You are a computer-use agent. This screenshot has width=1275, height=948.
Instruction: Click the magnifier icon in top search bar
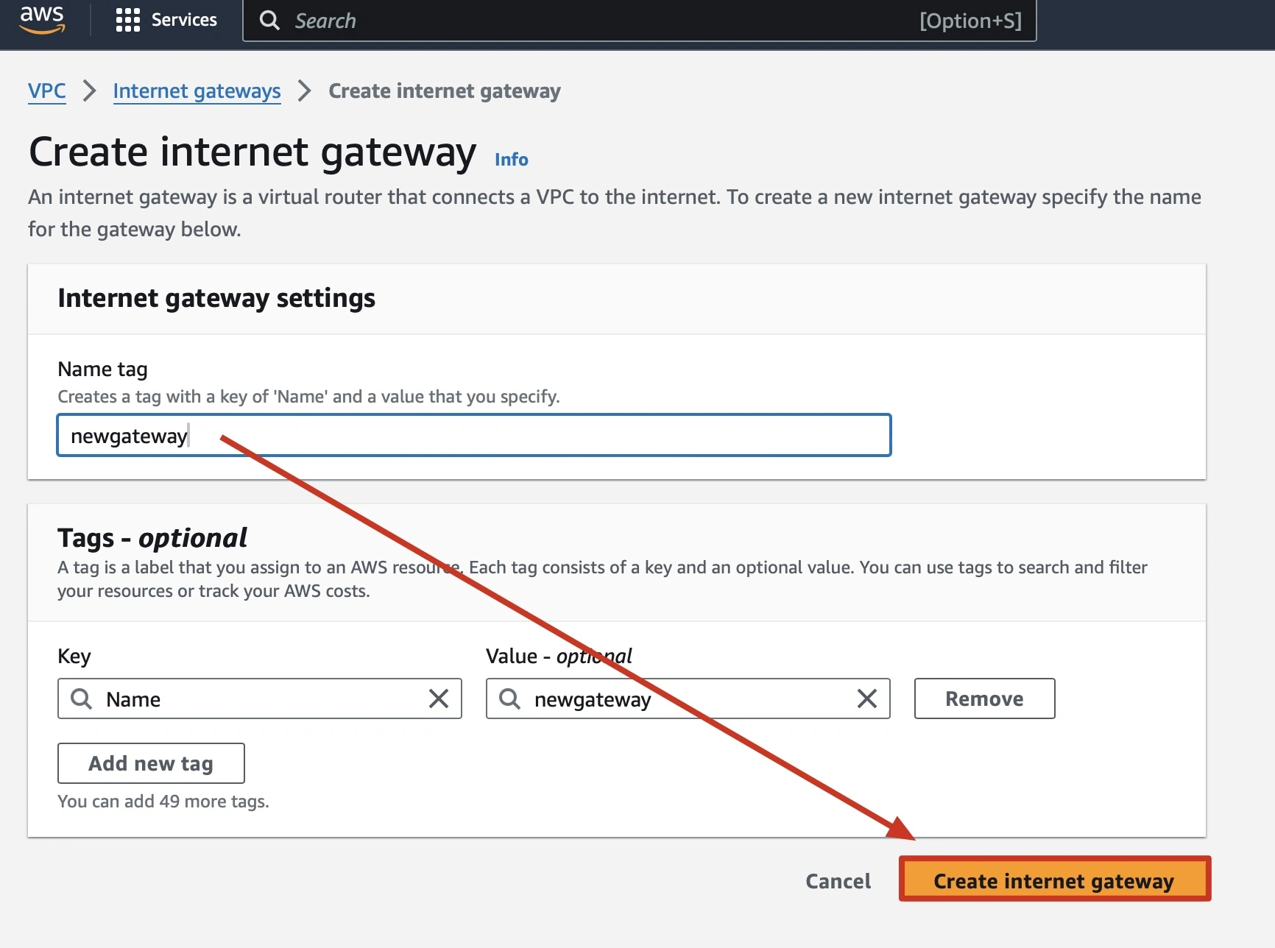(270, 21)
